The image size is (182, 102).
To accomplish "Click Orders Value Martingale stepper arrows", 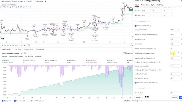I will coord(179,53).
